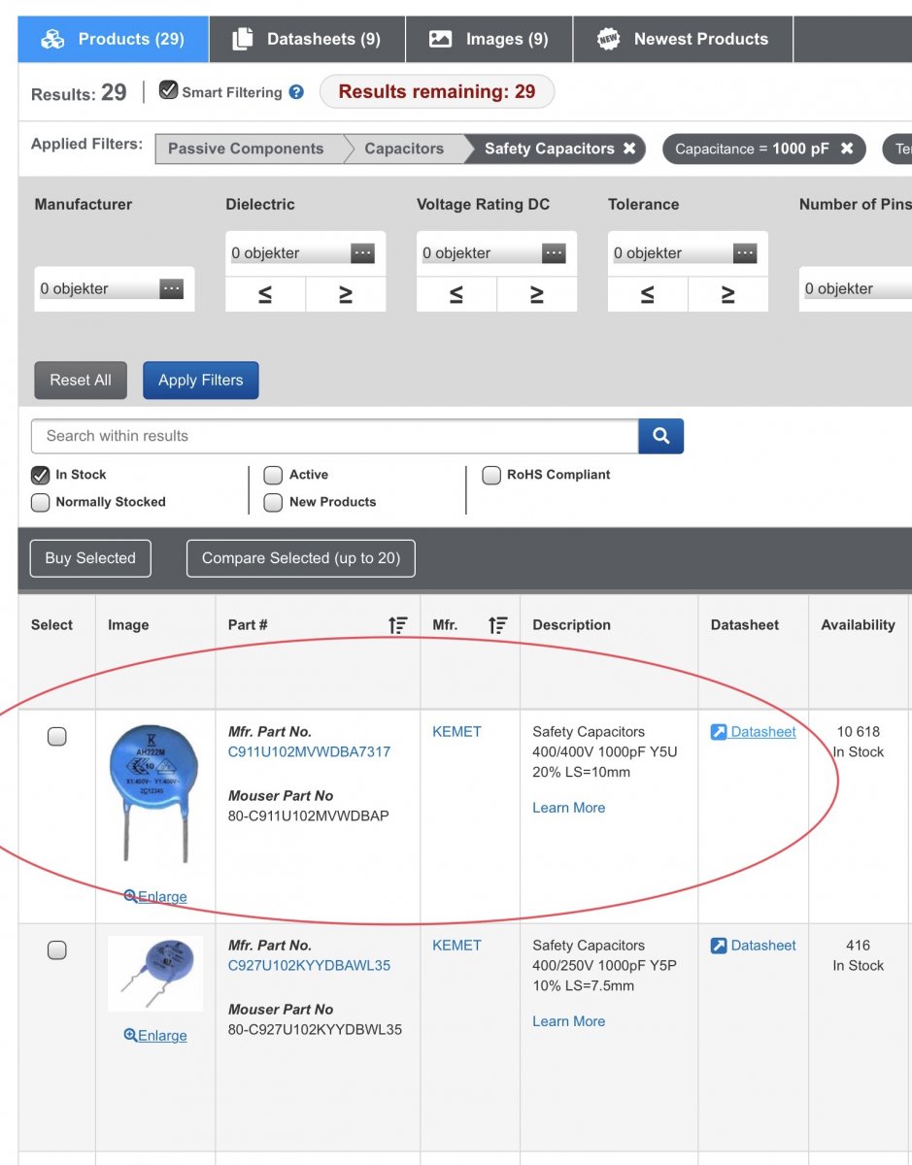Screen dimensions: 912x1165
Task: Open part link C927U102KYYDBAWL35
Action: tap(309, 965)
